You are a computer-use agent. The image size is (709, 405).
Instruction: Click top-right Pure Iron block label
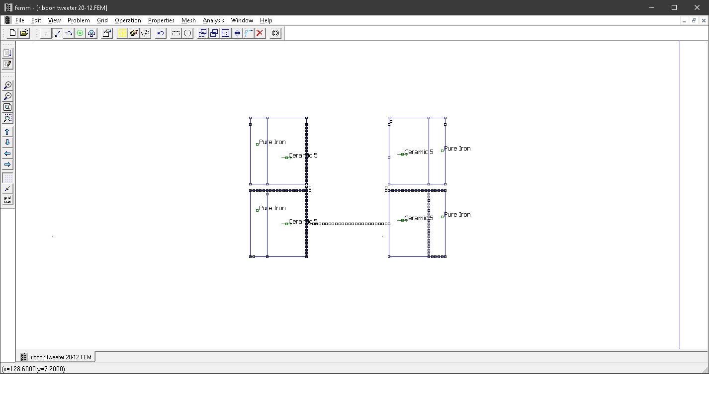(x=457, y=149)
